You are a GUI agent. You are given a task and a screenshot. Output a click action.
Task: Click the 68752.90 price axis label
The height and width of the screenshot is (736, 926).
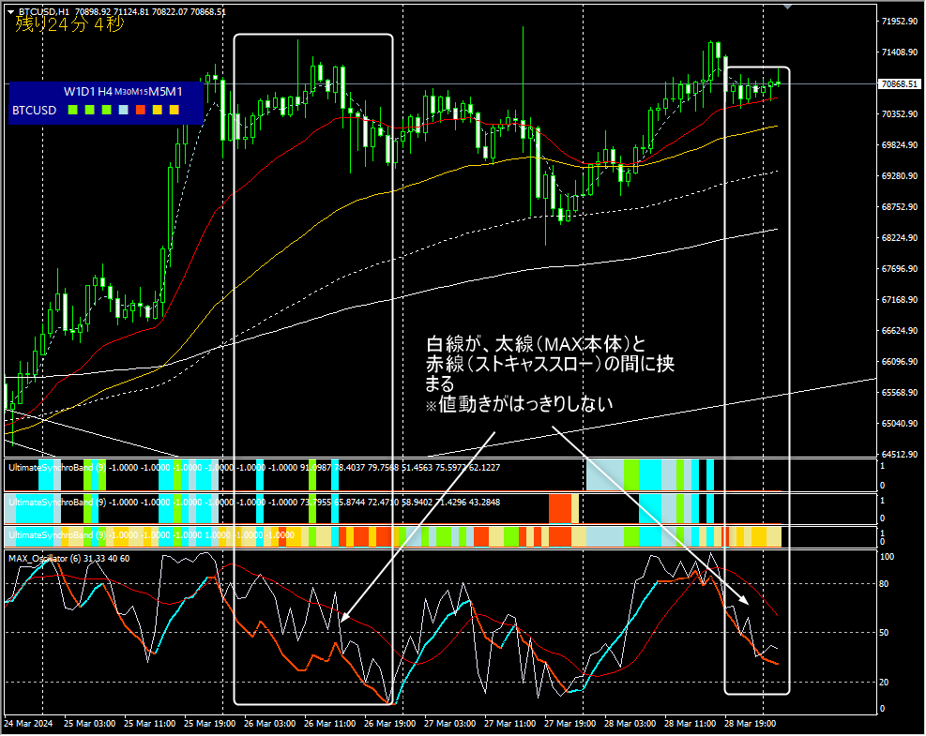(x=900, y=207)
